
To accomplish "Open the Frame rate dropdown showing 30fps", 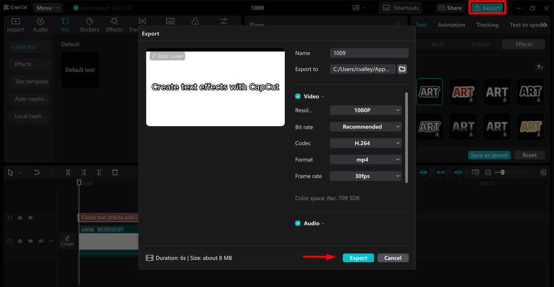I will pos(366,176).
